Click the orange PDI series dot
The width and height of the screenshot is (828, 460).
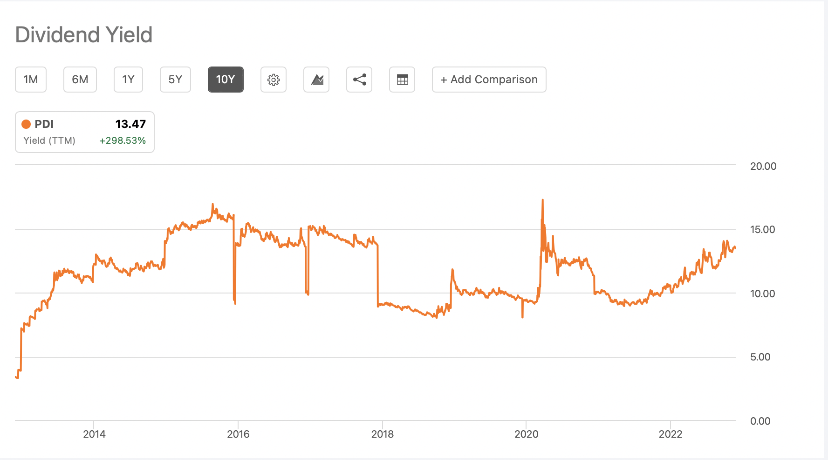tap(26, 124)
